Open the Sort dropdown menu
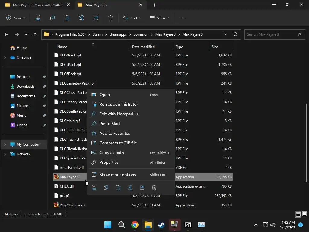The image size is (309, 232). point(132,18)
